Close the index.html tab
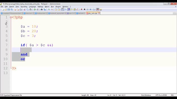 tap(33, 13)
